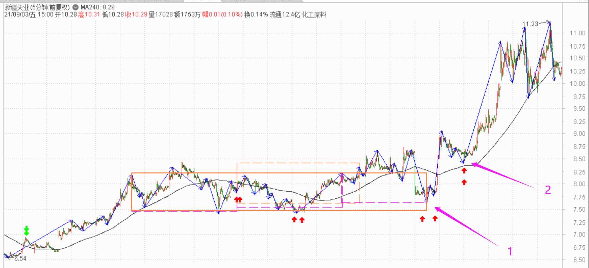Click the 11.00 label on the price axis
The width and height of the screenshot is (589, 268).
coord(577,33)
